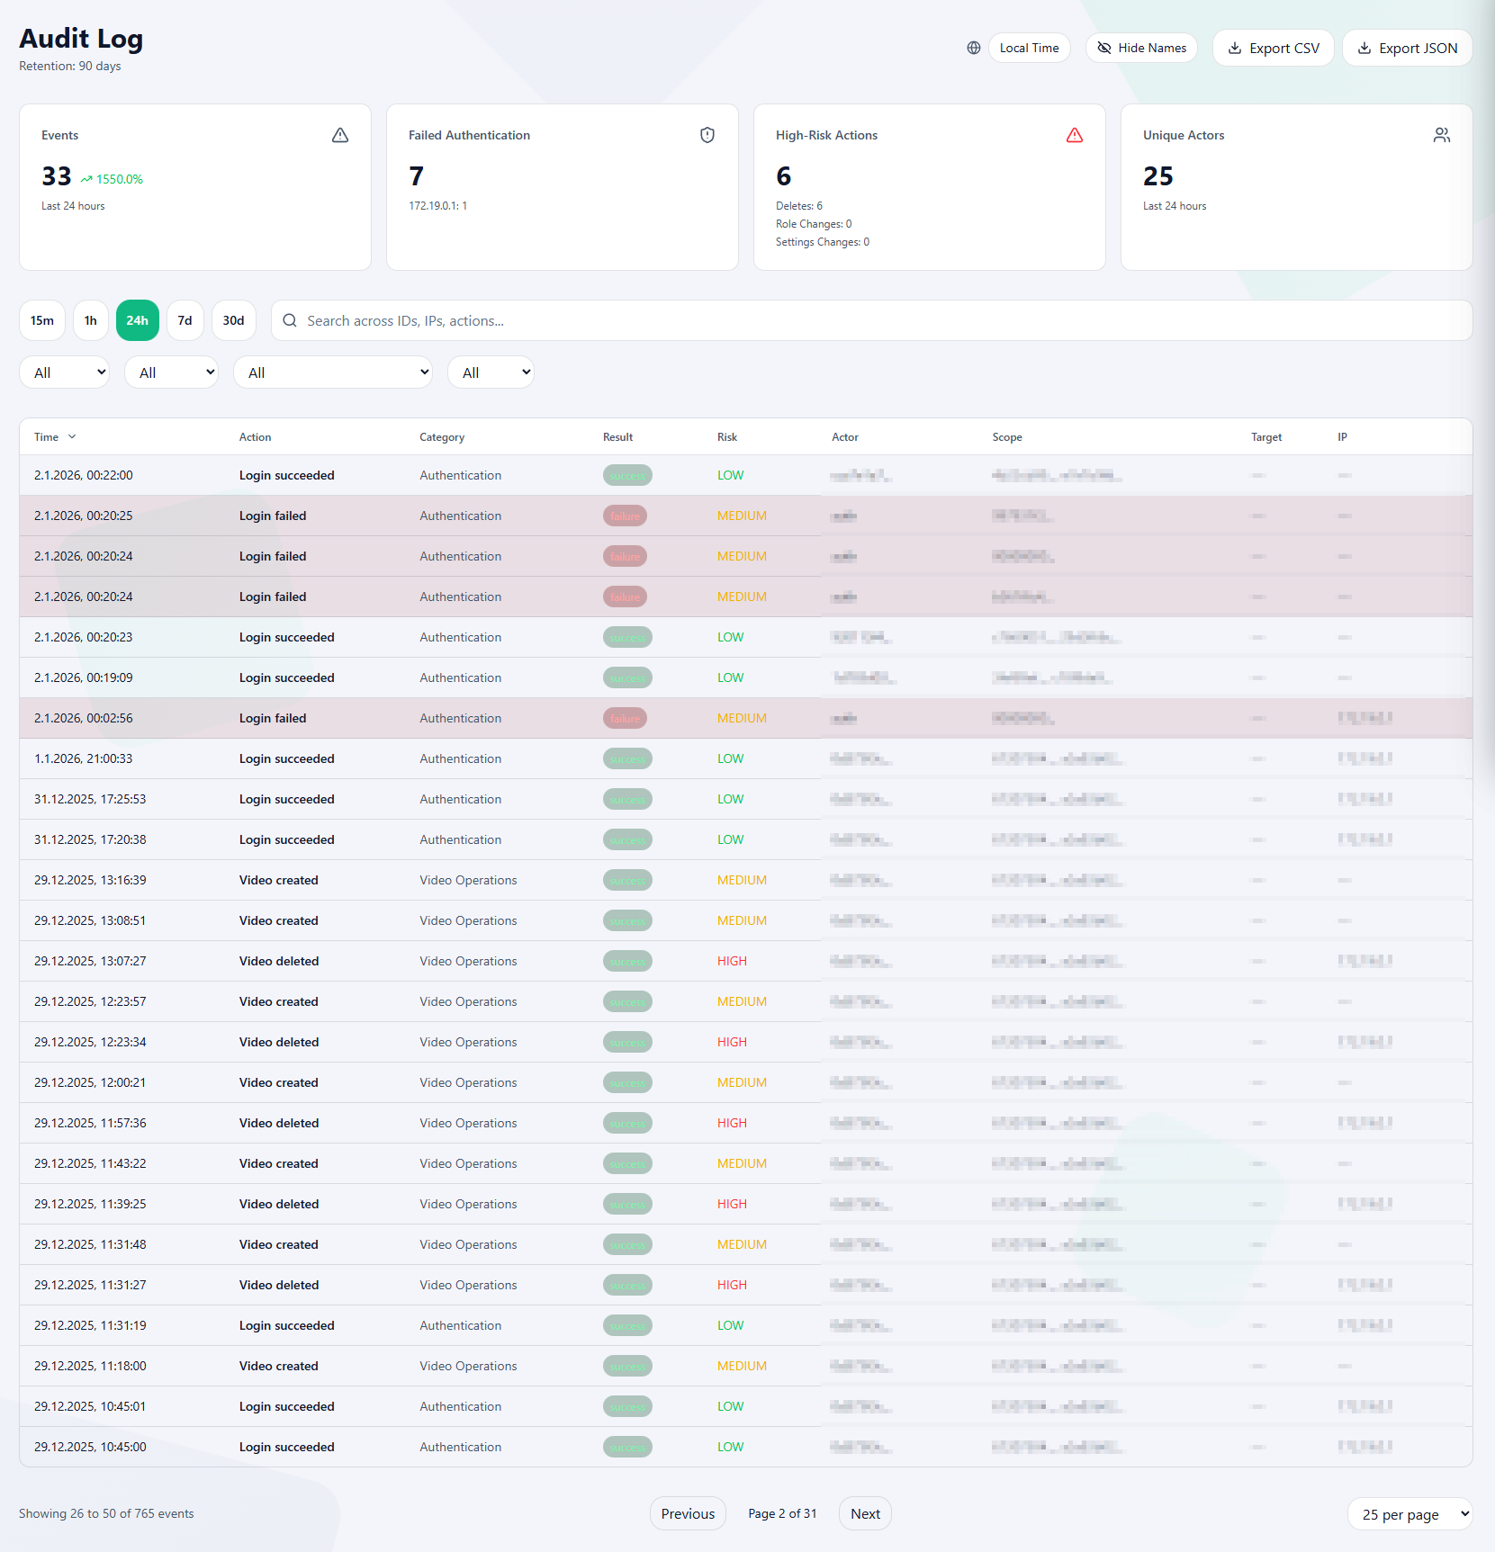Viewport: 1495px width, 1552px height.
Task: Toggle Hide Names with the eye icon
Action: tap(1103, 48)
